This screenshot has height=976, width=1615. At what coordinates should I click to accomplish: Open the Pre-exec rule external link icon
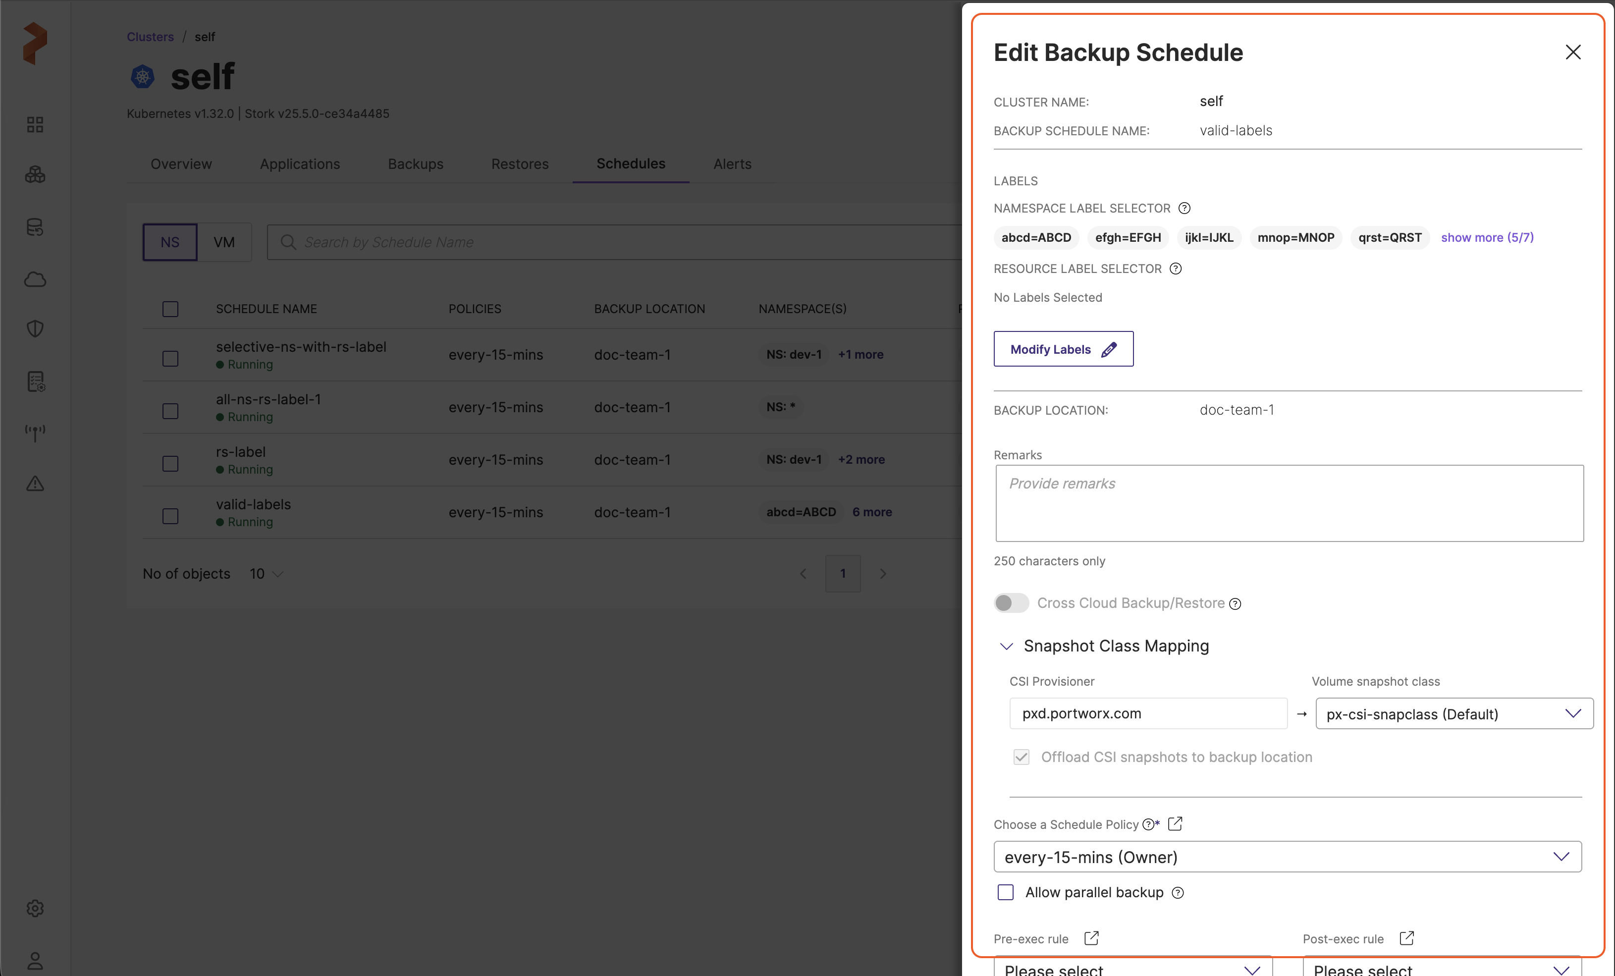click(1091, 938)
